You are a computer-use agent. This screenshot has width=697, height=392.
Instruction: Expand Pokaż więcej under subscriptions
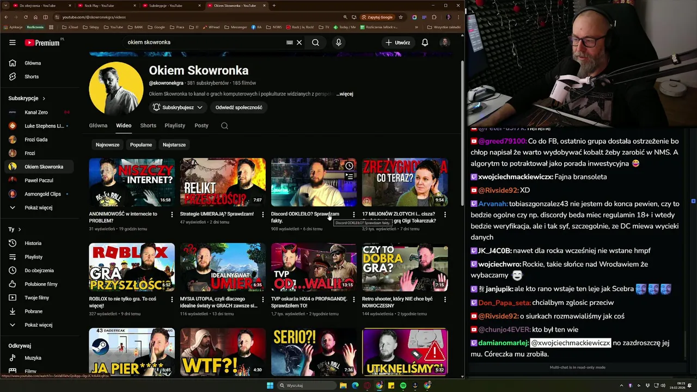pyautogui.click(x=38, y=207)
